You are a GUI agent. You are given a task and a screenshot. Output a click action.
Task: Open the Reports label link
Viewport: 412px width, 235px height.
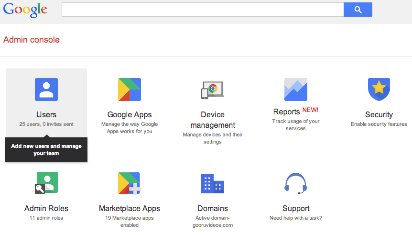[287, 112]
